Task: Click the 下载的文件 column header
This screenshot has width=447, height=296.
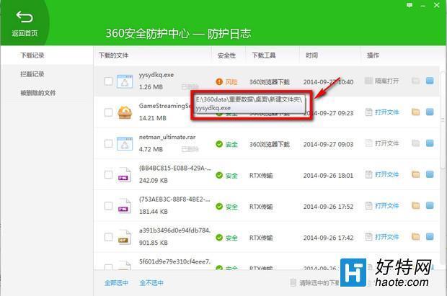Action: [x=113, y=55]
